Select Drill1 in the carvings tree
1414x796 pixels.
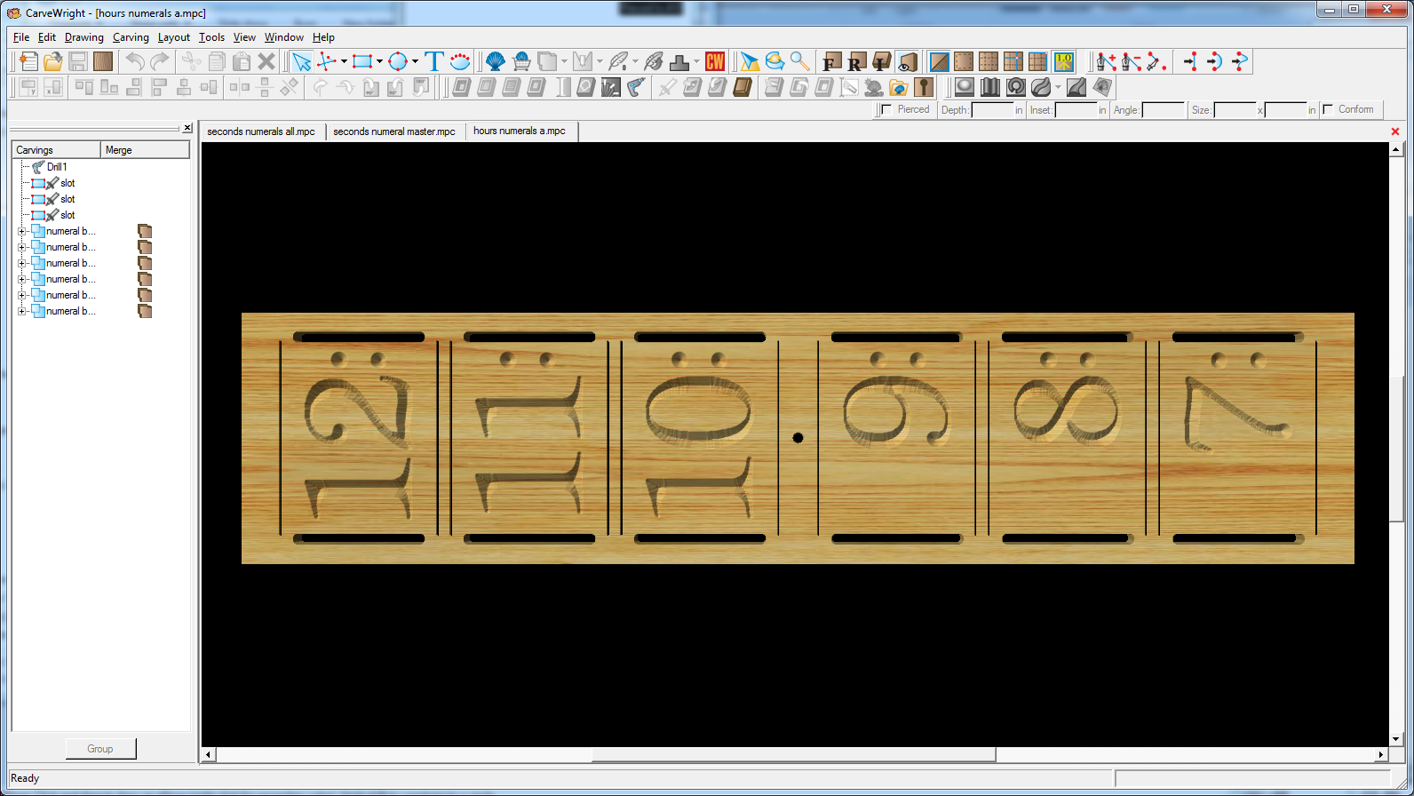(x=57, y=167)
